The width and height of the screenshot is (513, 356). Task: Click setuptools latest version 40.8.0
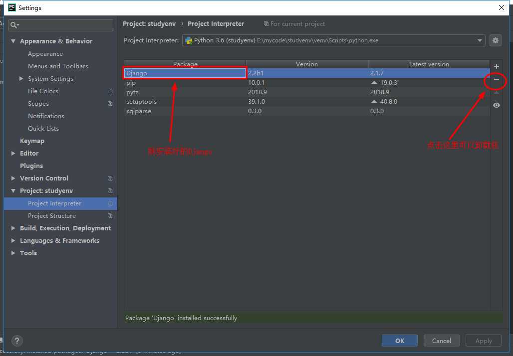388,102
